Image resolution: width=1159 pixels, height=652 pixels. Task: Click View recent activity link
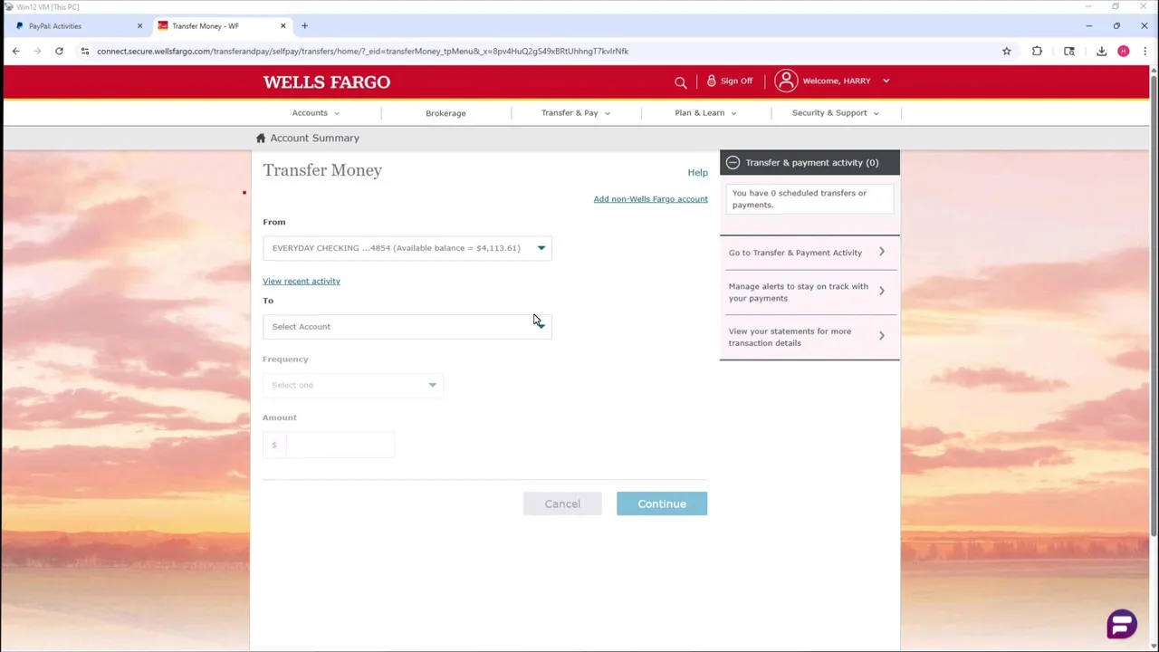[x=302, y=281]
